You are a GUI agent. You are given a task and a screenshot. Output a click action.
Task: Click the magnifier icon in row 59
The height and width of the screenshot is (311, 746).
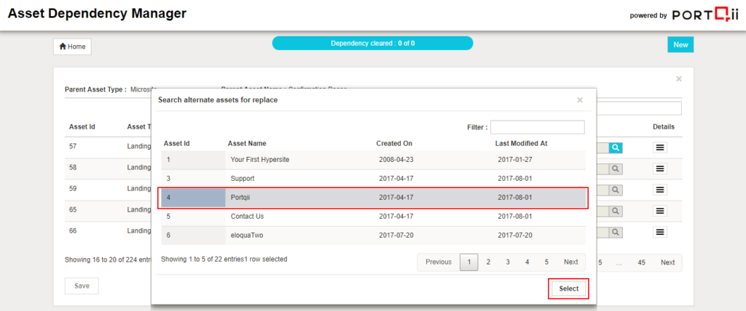tap(616, 190)
